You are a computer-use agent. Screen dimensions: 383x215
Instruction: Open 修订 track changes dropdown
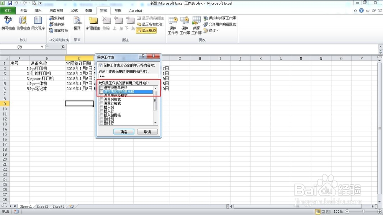[x=211, y=30]
